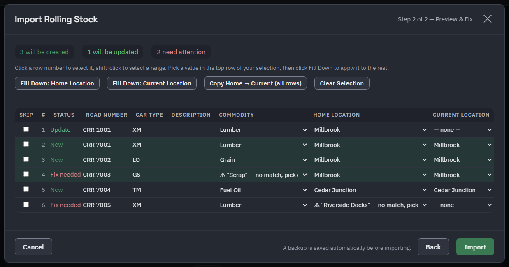Click the Road Number column header
This screenshot has width=509, height=267.
click(107, 115)
